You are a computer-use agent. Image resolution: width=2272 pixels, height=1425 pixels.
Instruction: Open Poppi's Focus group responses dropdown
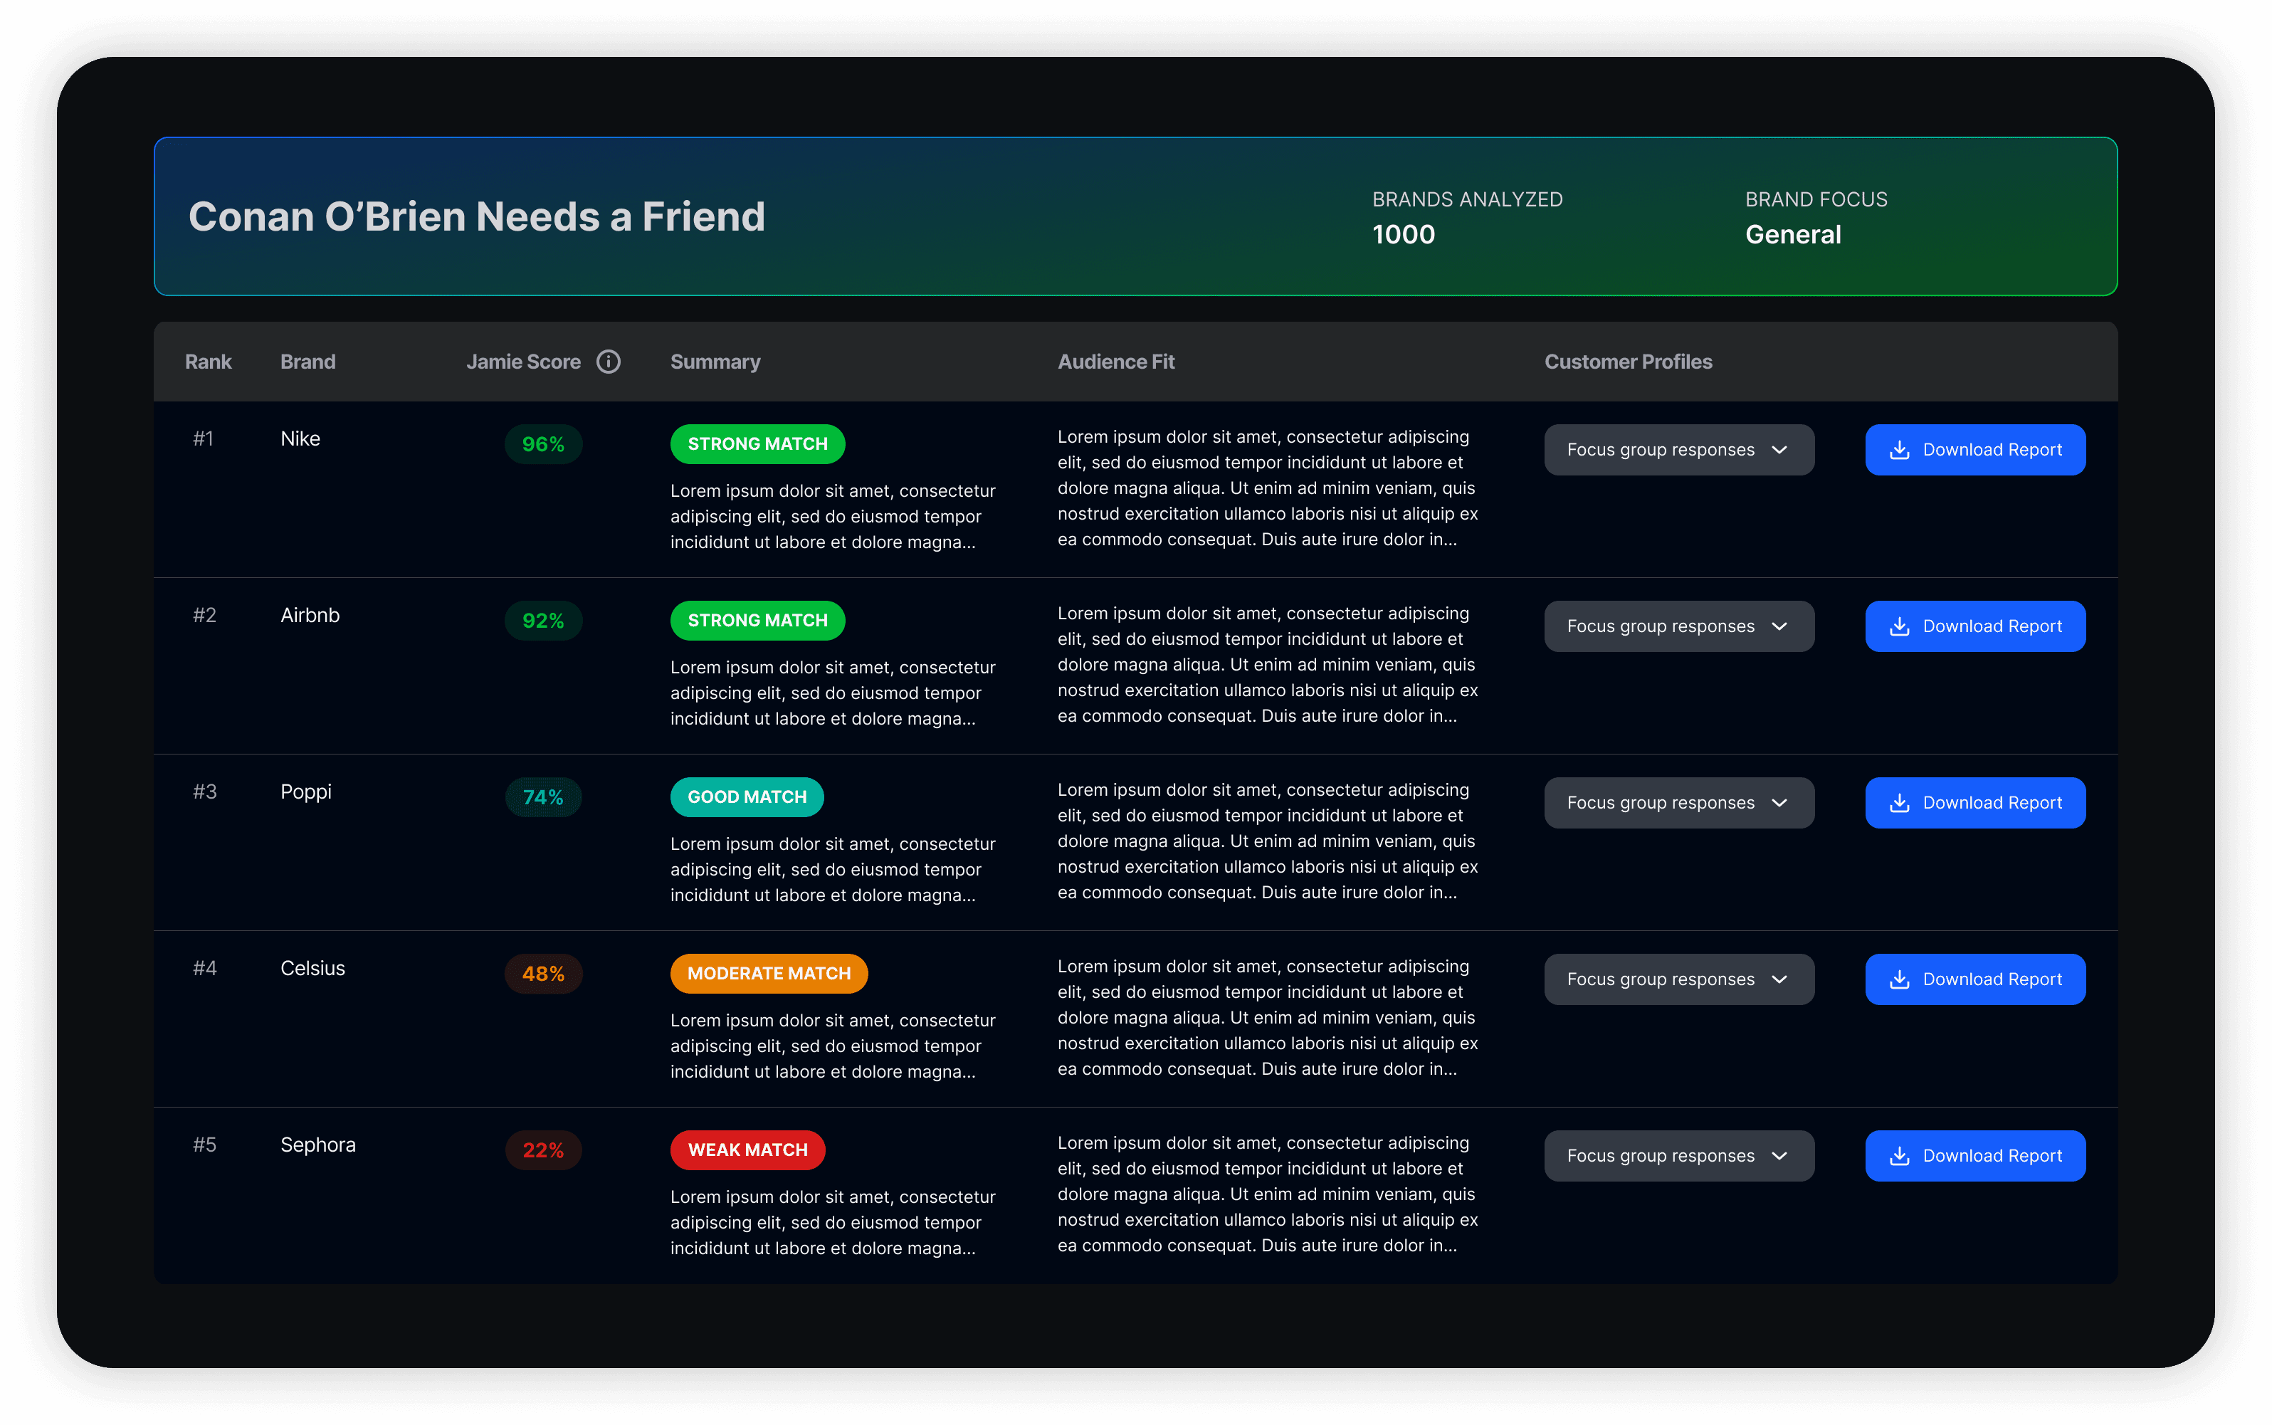coord(1678,802)
